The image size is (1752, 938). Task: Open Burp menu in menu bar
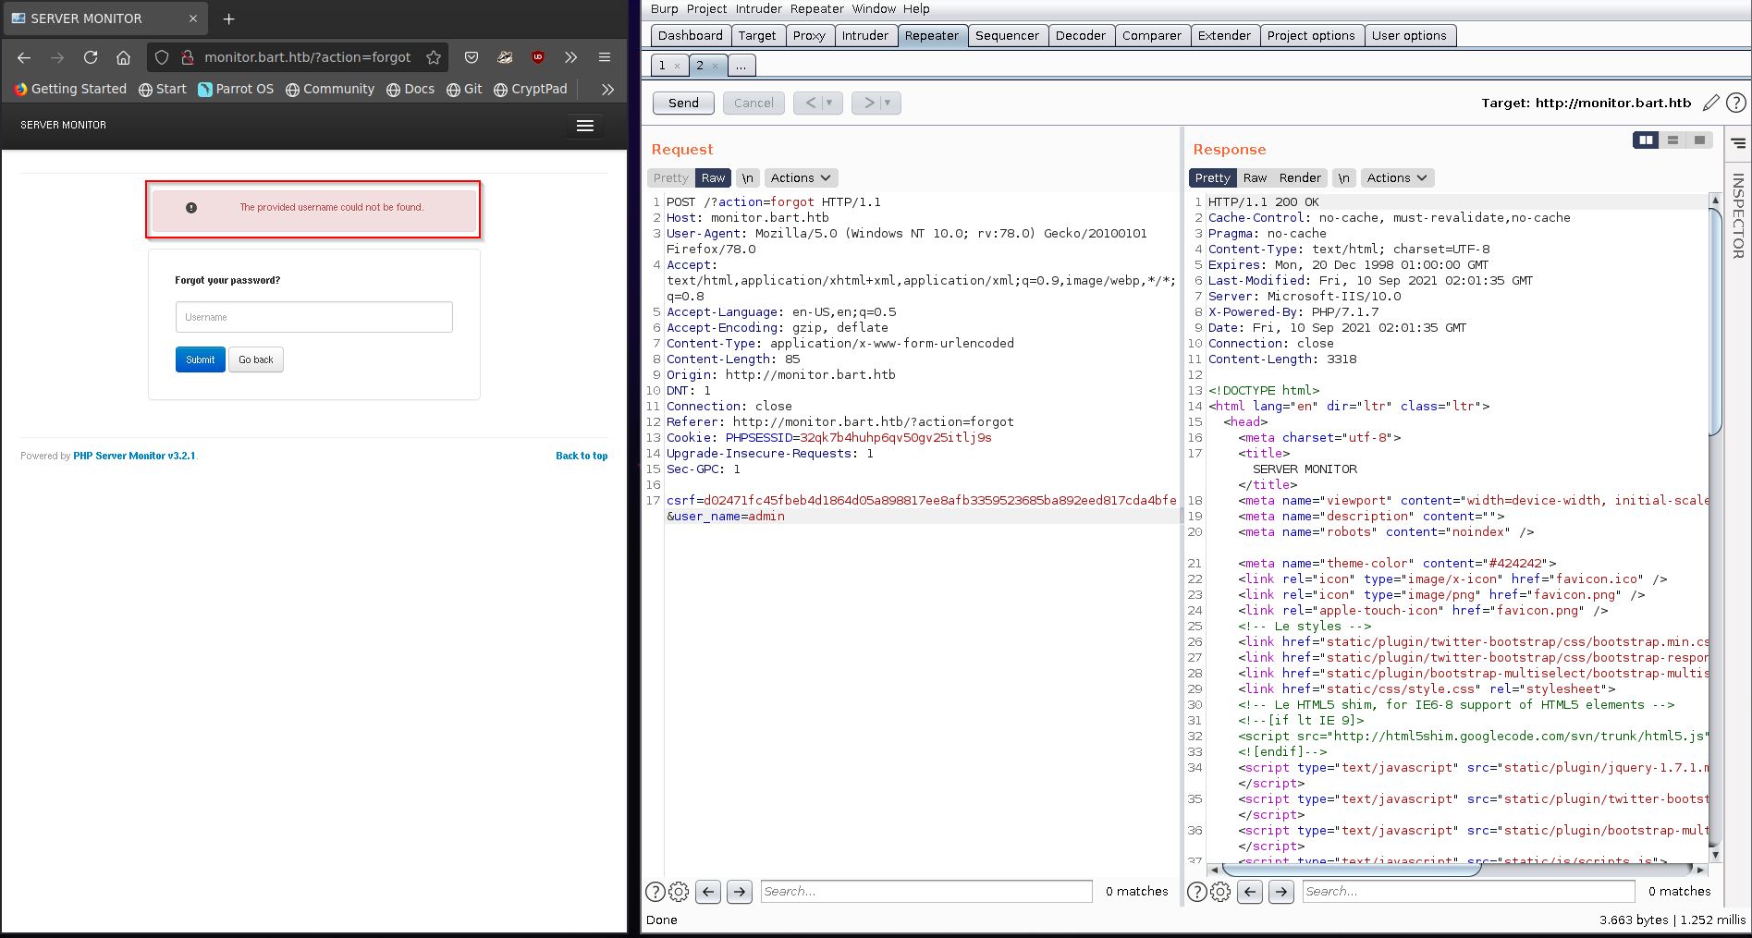click(x=664, y=8)
